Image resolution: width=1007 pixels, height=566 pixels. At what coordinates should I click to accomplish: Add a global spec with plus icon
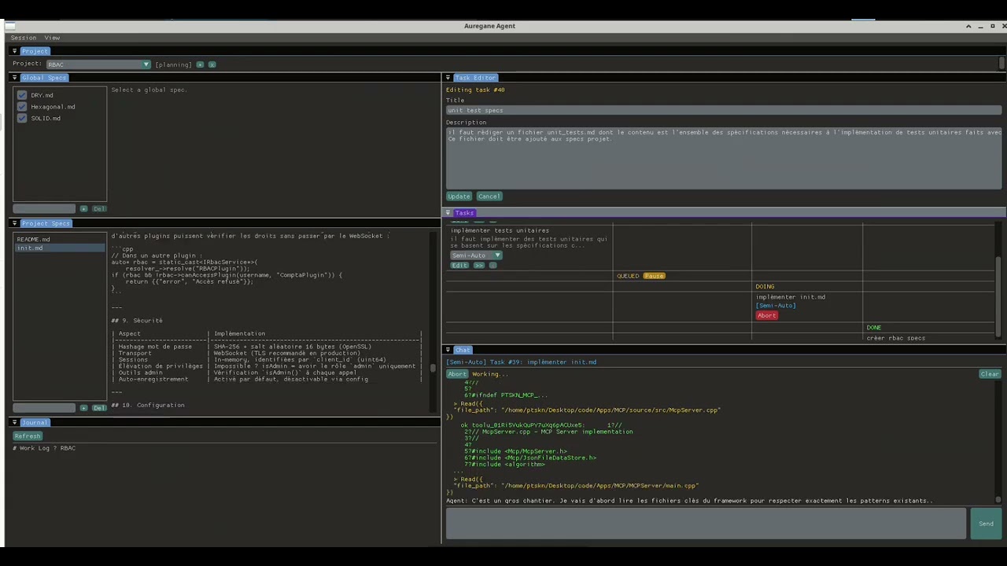click(x=83, y=209)
